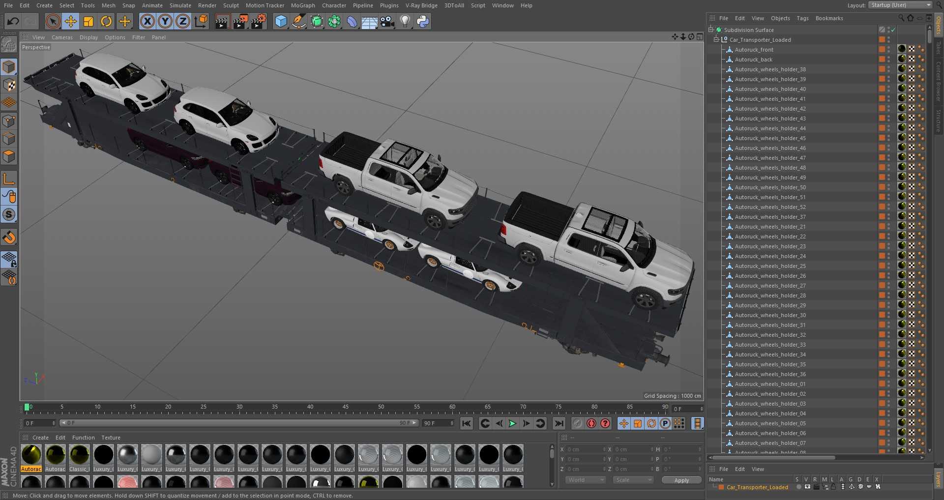Image resolution: width=944 pixels, height=500 pixels.
Task: Click the green Subdivision Surface generator icon
Action: point(317,21)
